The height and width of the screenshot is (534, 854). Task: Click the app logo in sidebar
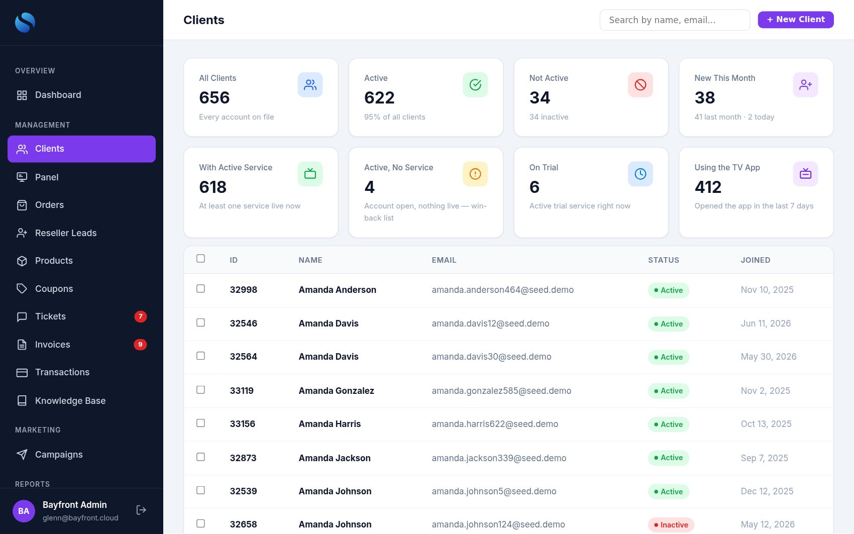[x=25, y=23]
